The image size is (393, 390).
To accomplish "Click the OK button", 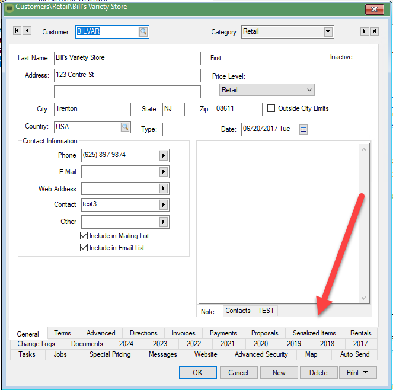I will click(197, 373).
